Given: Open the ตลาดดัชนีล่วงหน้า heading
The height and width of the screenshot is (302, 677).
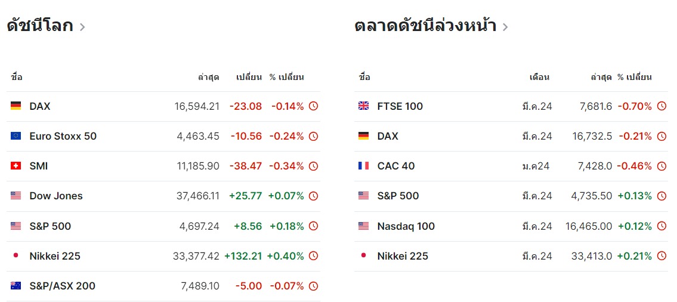Looking at the screenshot, I should pos(425,26).
